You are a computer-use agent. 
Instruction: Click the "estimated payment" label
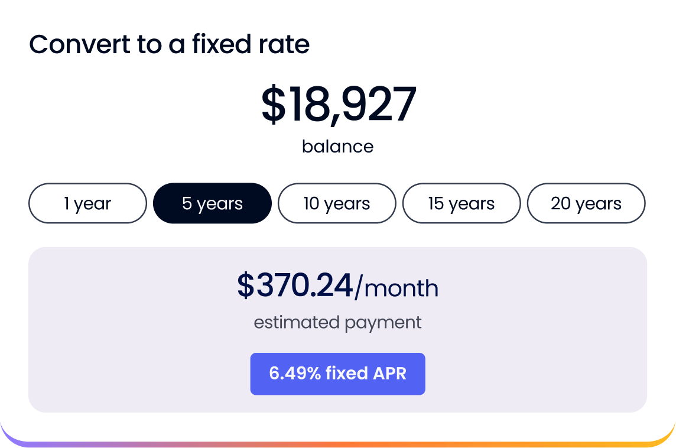(x=337, y=323)
